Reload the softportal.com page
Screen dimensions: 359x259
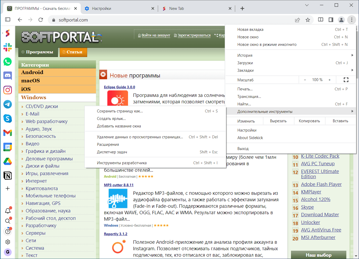click(x=41, y=20)
